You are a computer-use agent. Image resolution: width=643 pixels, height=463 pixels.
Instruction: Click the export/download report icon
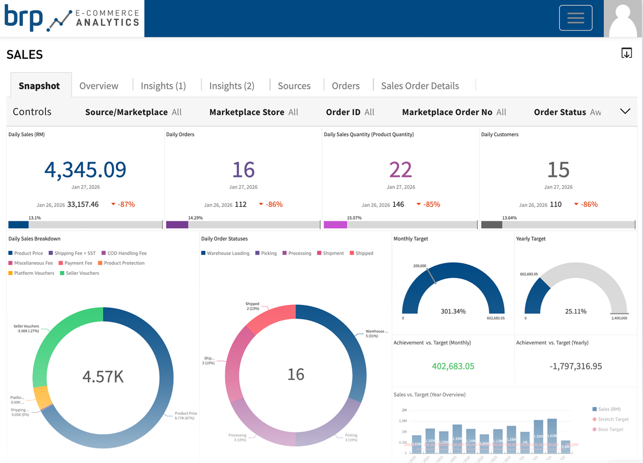pyautogui.click(x=626, y=53)
